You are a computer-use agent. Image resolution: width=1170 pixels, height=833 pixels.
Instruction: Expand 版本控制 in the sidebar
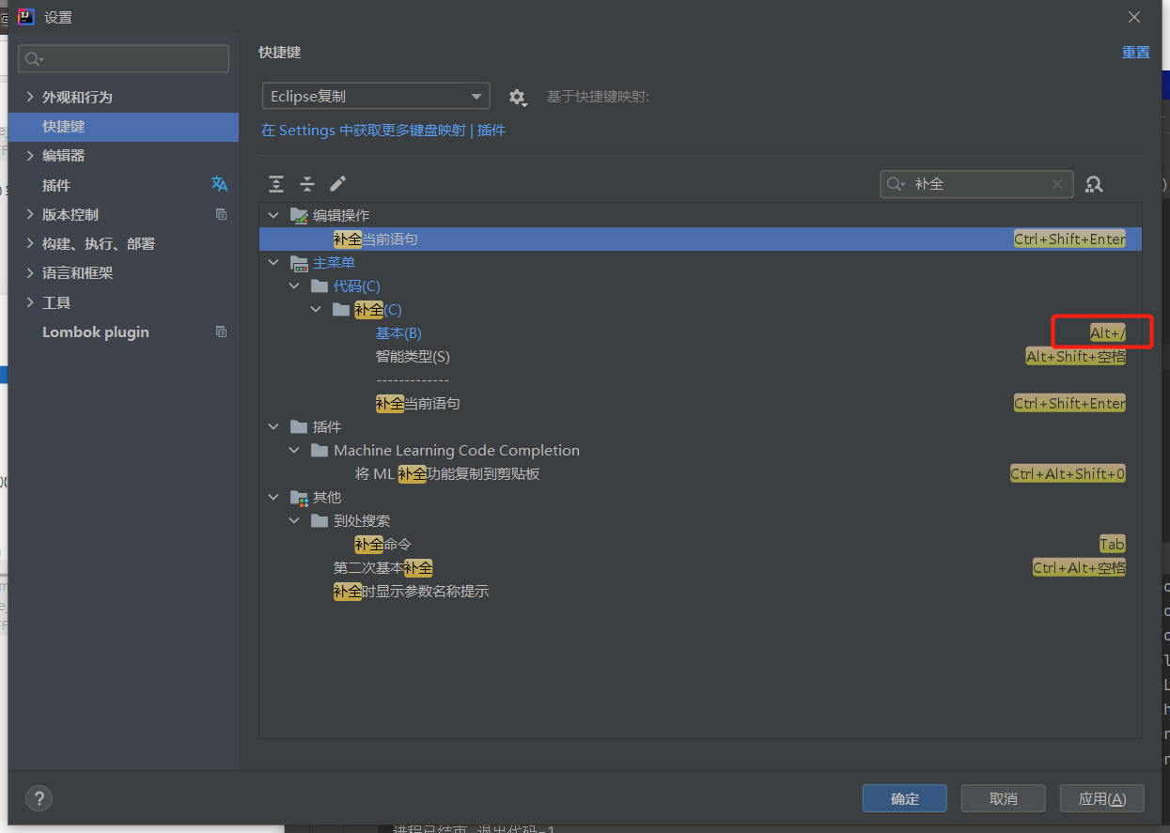click(30, 214)
